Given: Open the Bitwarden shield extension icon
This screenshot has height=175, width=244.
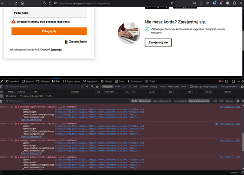Looking at the screenshot, I should (214, 3).
